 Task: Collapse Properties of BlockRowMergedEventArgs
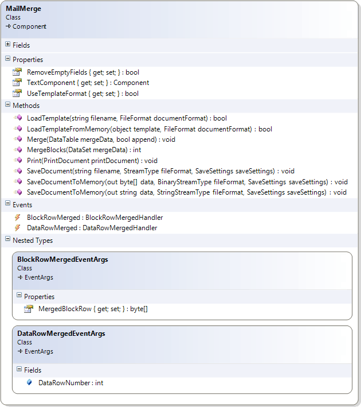point(19,295)
